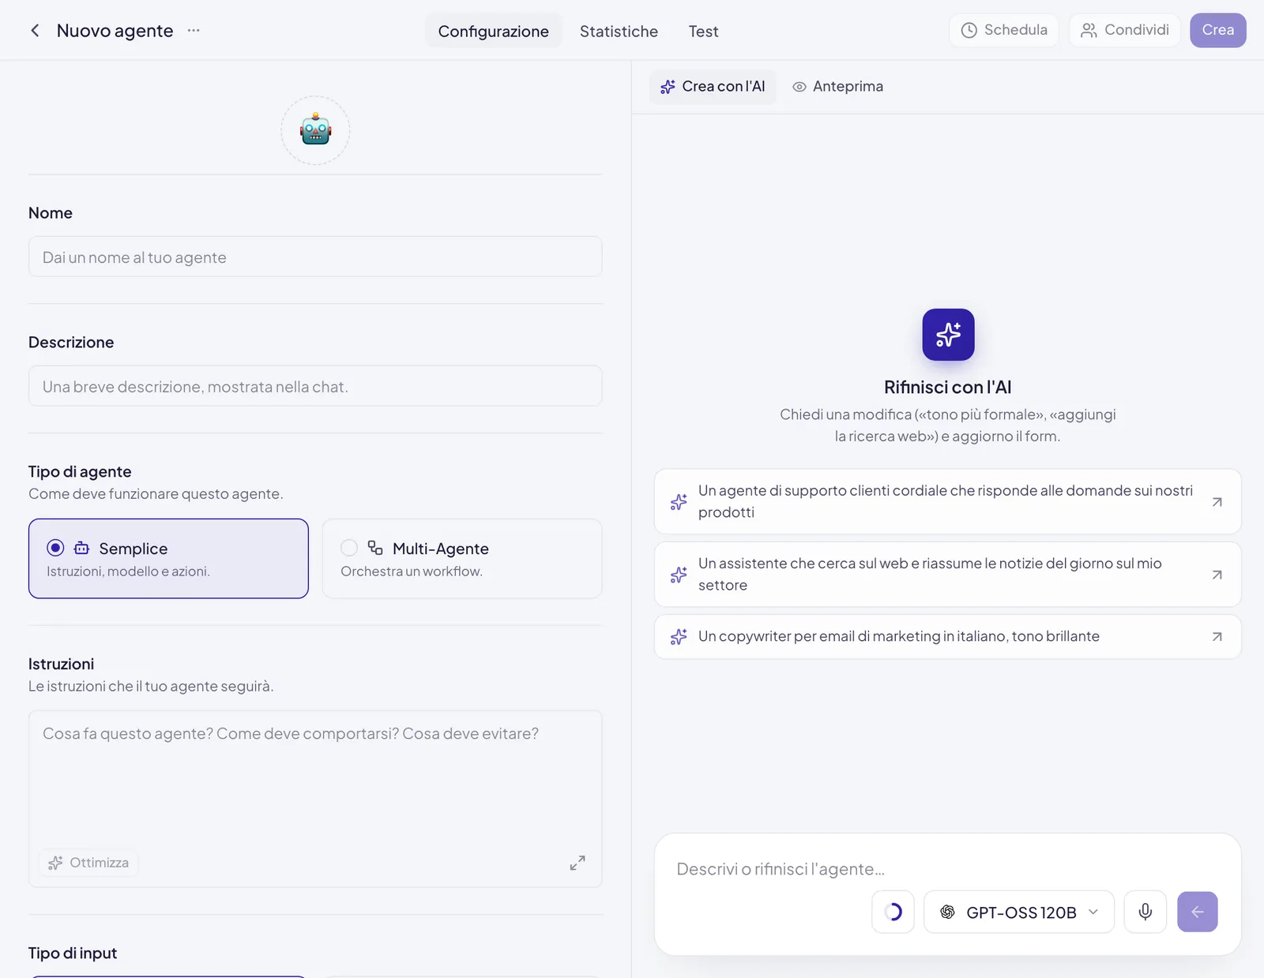Screen dimensions: 1264x978
Task: Open the three-dot menu beside Nuovo agente
Action: tap(194, 31)
